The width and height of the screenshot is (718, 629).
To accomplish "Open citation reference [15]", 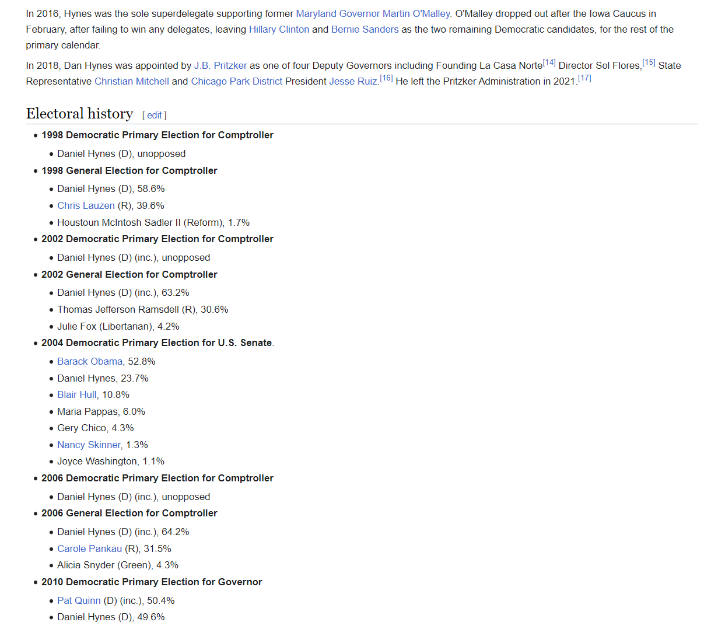I will click(649, 62).
